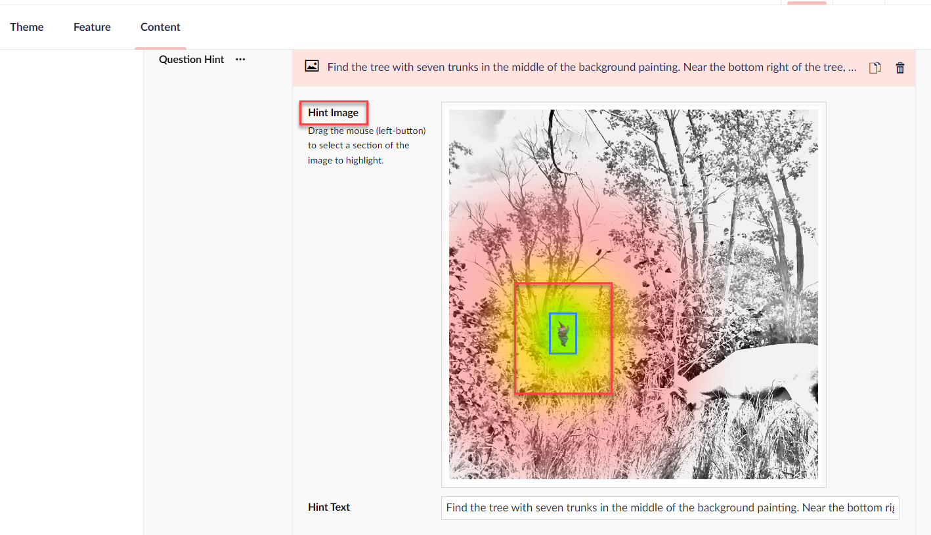This screenshot has height=535, width=931.
Task: Open the Content tab
Action: coord(160,27)
